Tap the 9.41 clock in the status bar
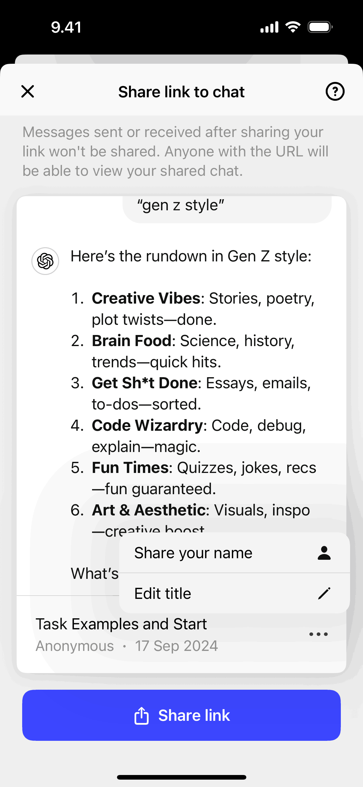 pyautogui.click(x=66, y=27)
